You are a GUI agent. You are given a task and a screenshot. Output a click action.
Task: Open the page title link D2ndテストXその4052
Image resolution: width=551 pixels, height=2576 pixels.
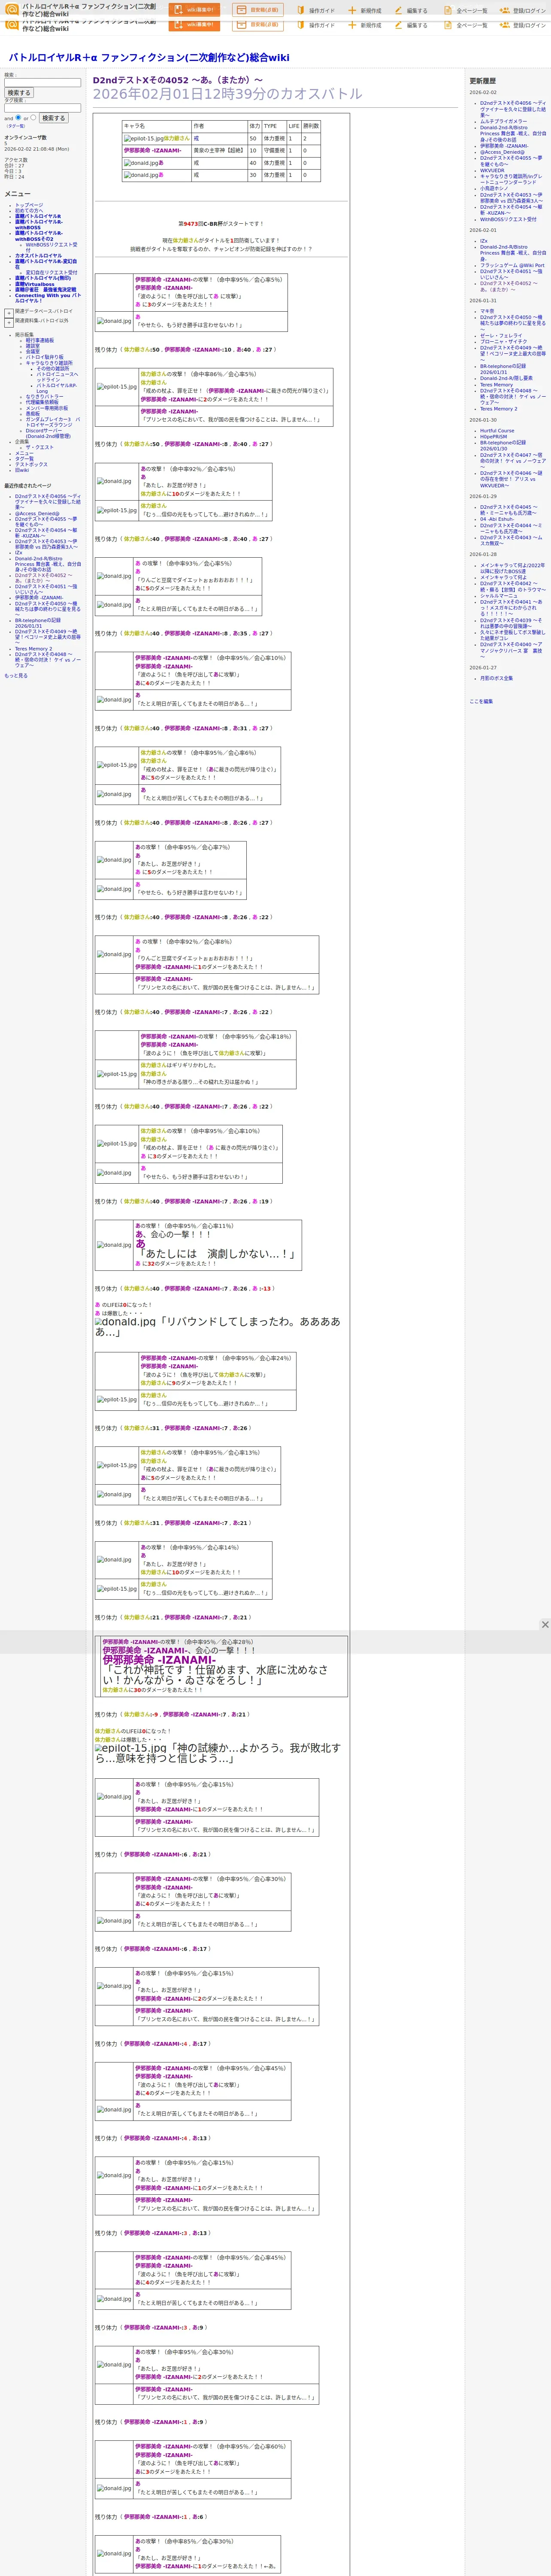click(178, 80)
